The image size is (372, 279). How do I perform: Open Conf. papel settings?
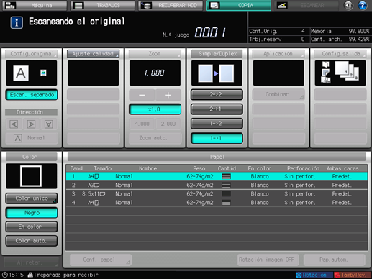(101, 260)
